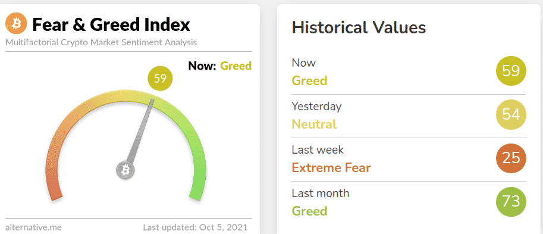The image size is (543, 234).
Task: Select the Neutral label under Yesterday
Action: coord(314,124)
